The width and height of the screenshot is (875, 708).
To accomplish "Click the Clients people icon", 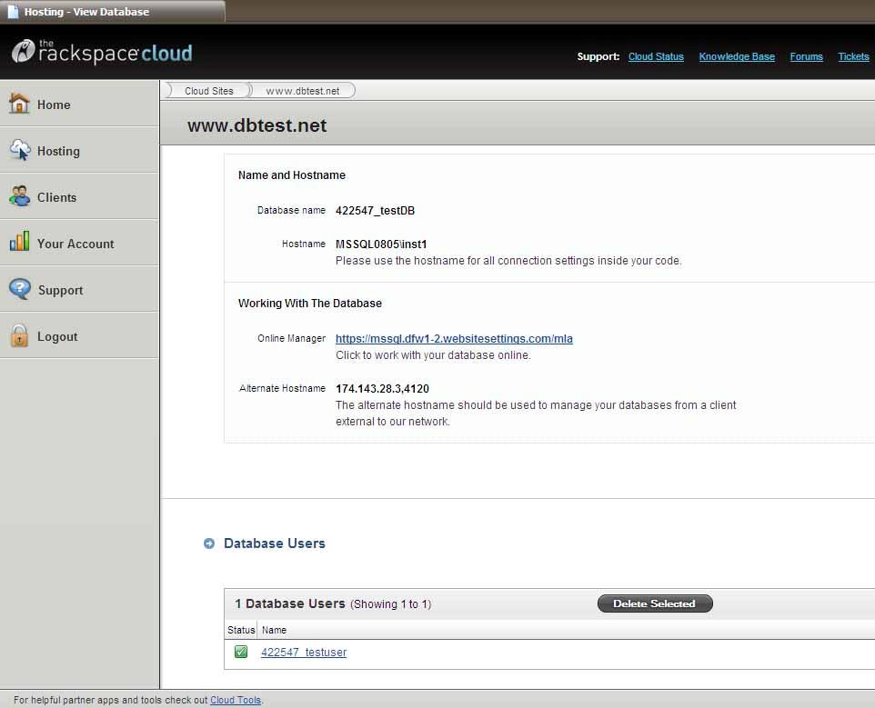I will pyautogui.click(x=20, y=197).
